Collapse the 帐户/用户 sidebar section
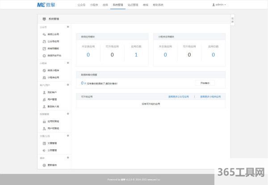 [68, 84]
